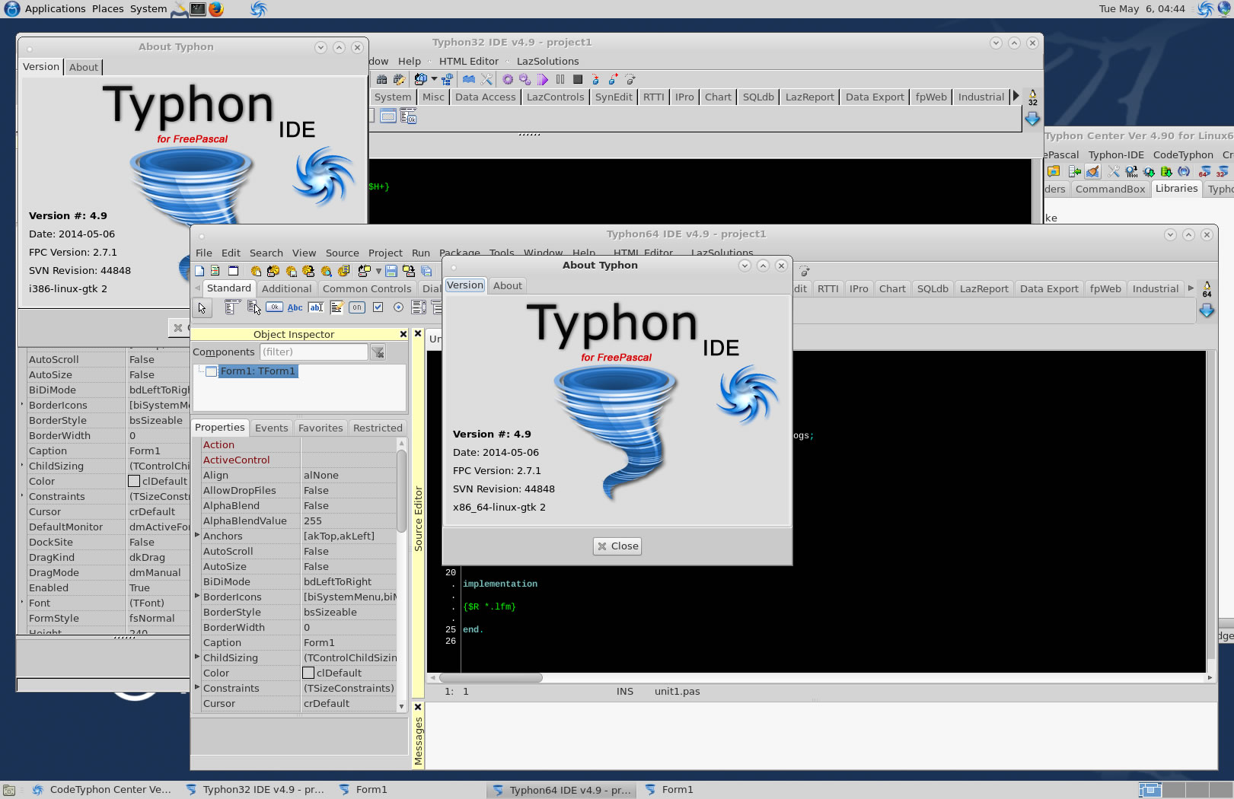Open dropdown arrow beside open-project toolbar icon
1234x799 pixels.
[378, 271]
